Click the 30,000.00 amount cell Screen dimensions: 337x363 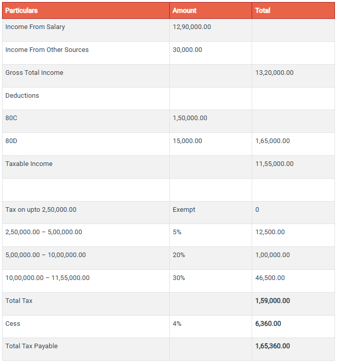[x=188, y=50]
